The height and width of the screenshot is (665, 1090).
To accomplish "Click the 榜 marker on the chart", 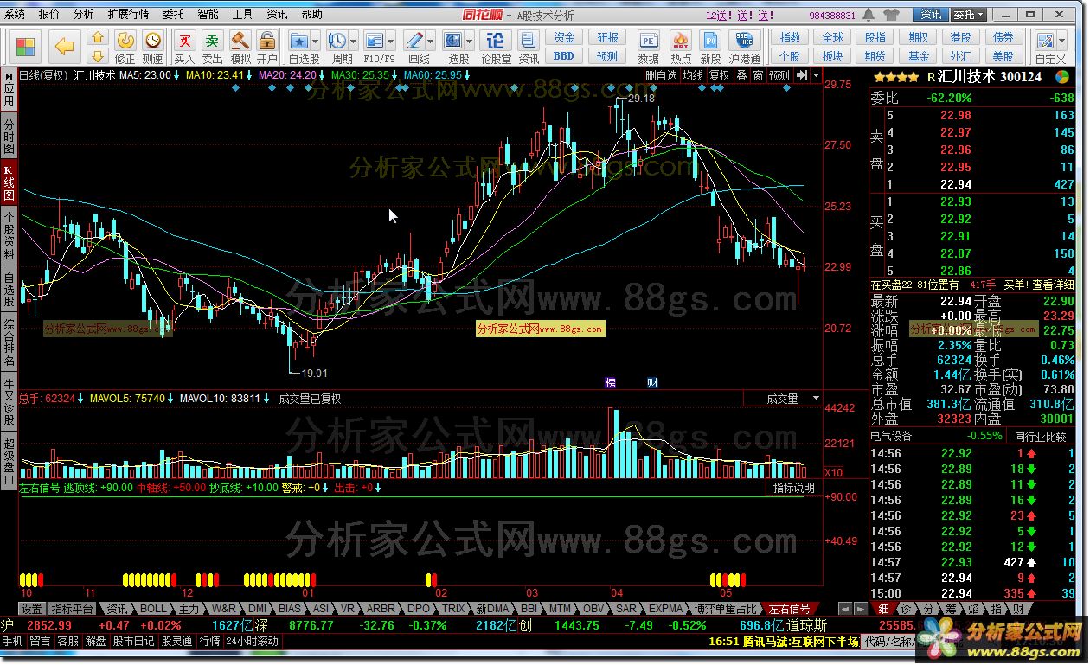I will [x=611, y=382].
